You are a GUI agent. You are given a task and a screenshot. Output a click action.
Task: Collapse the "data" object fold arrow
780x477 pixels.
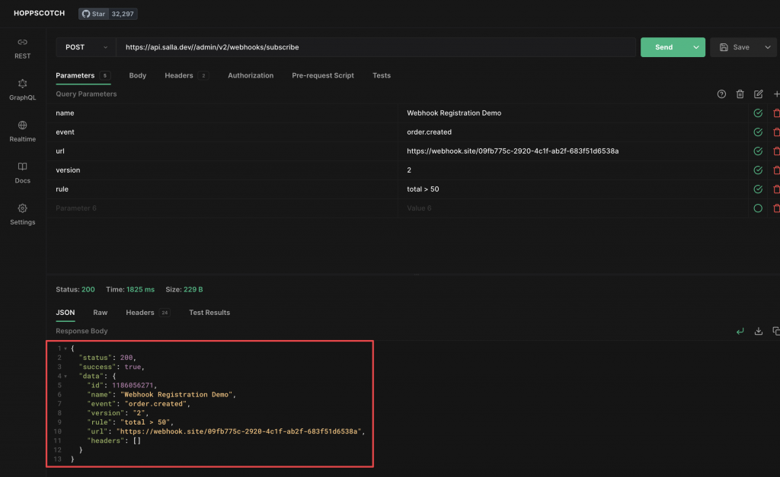click(x=66, y=377)
